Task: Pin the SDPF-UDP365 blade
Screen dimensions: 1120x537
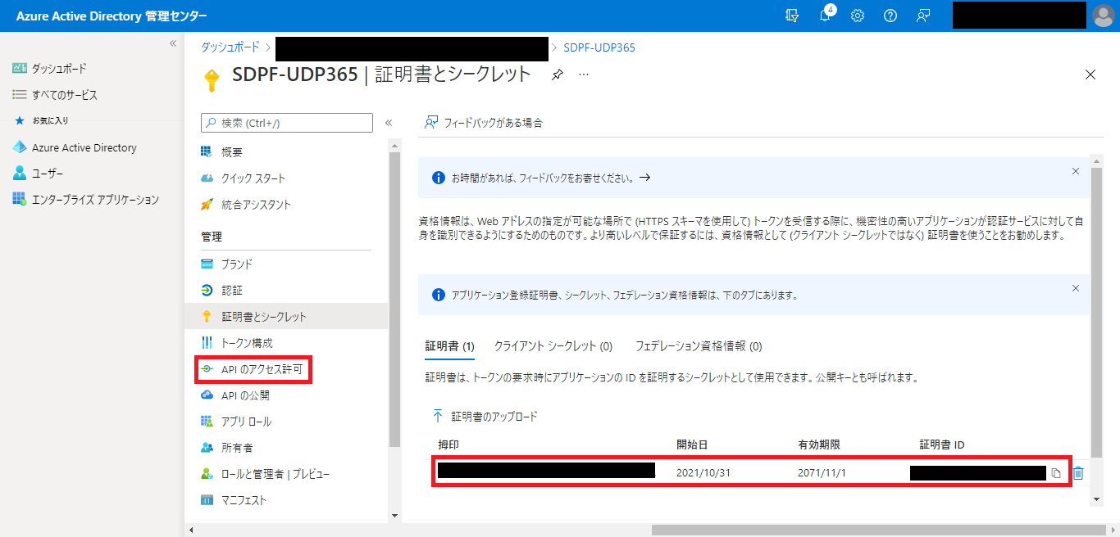Action: (x=558, y=74)
